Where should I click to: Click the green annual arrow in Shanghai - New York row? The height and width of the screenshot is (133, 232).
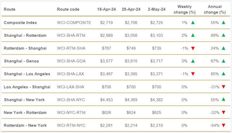point(224,99)
